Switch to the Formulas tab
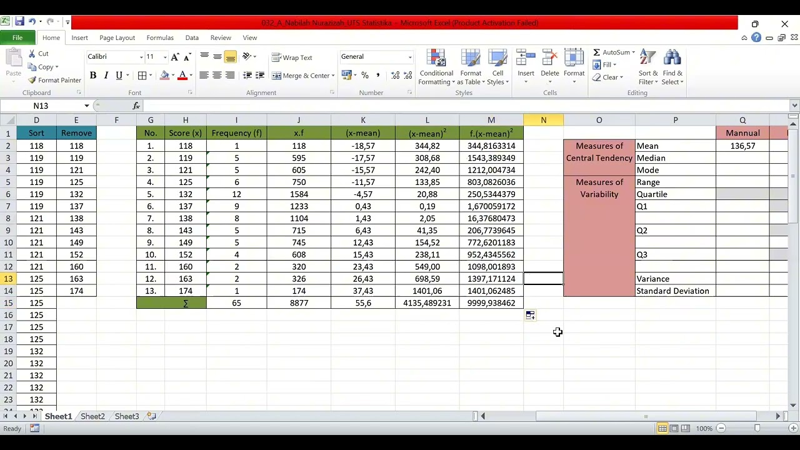800x450 pixels. pos(160,37)
